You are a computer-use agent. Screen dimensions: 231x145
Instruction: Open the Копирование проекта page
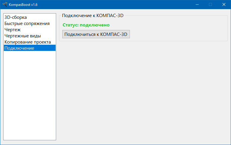point(28,42)
